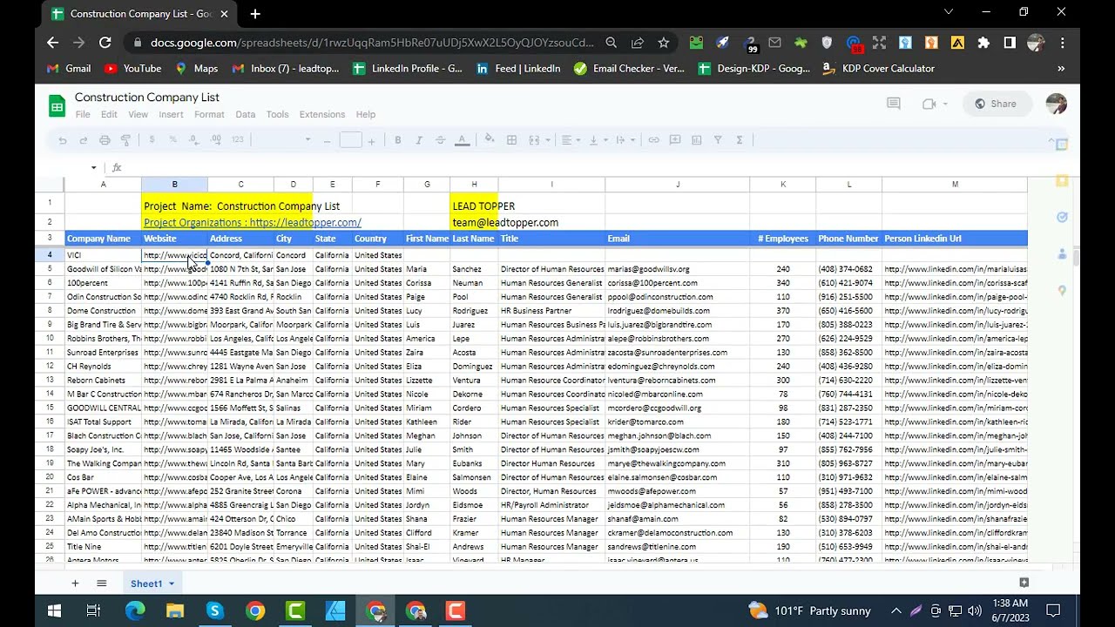The width and height of the screenshot is (1115, 627).
Task: Open the Data menu
Action: [x=246, y=114]
